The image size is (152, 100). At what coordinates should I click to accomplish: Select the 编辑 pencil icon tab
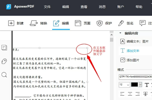(56, 23)
